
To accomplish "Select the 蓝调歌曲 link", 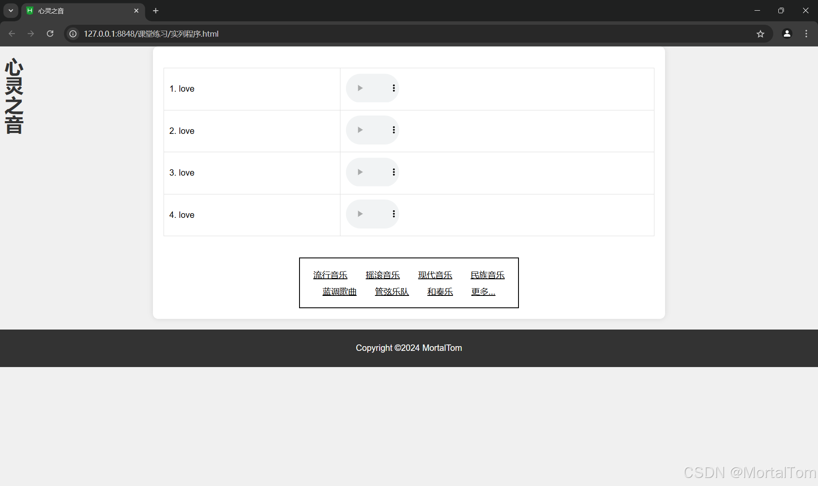I will coord(339,292).
